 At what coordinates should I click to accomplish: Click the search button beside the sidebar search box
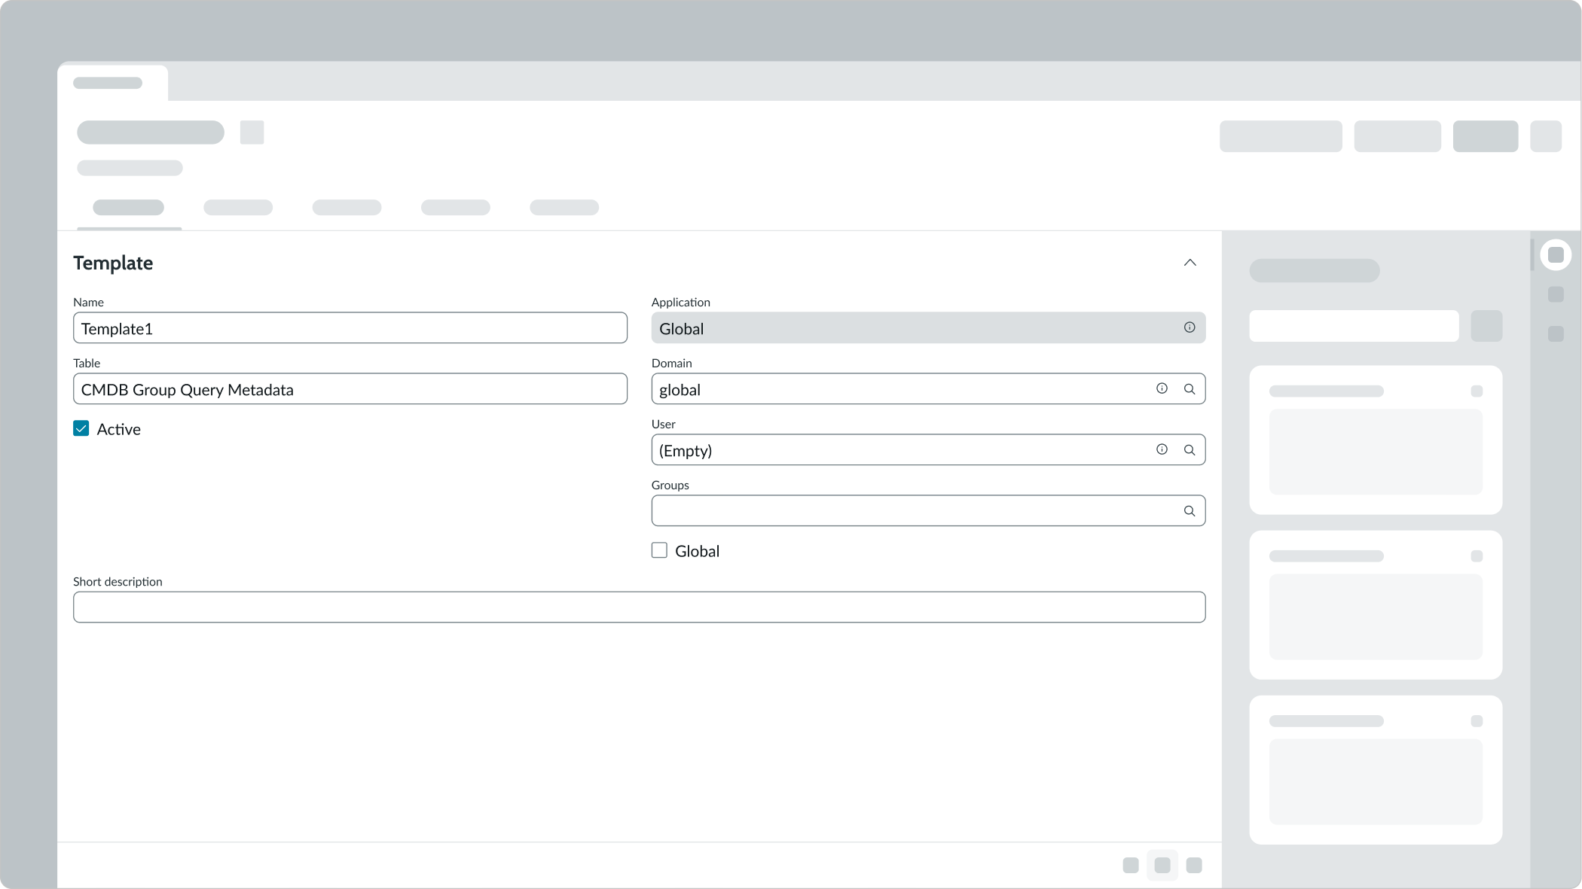[x=1487, y=326]
